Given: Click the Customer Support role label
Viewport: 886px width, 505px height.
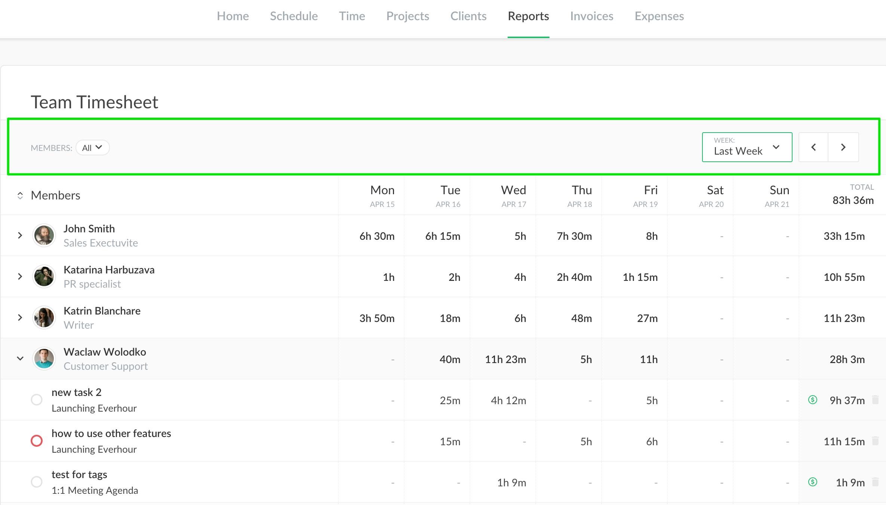Looking at the screenshot, I should 106,366.
